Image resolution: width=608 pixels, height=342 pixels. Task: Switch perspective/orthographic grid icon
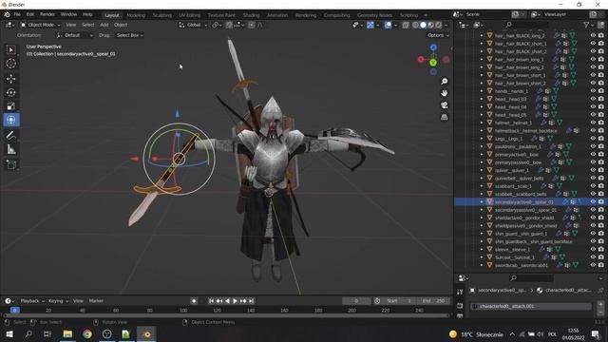(444, 117)
